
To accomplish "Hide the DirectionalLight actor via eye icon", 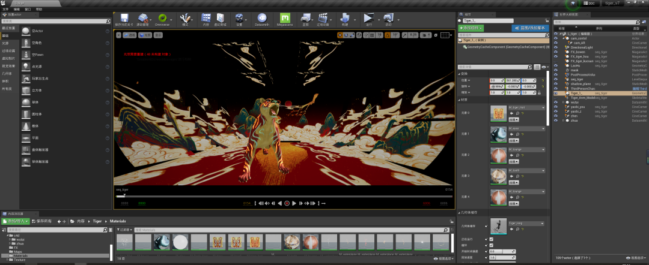I will click(x=555, y=47).
